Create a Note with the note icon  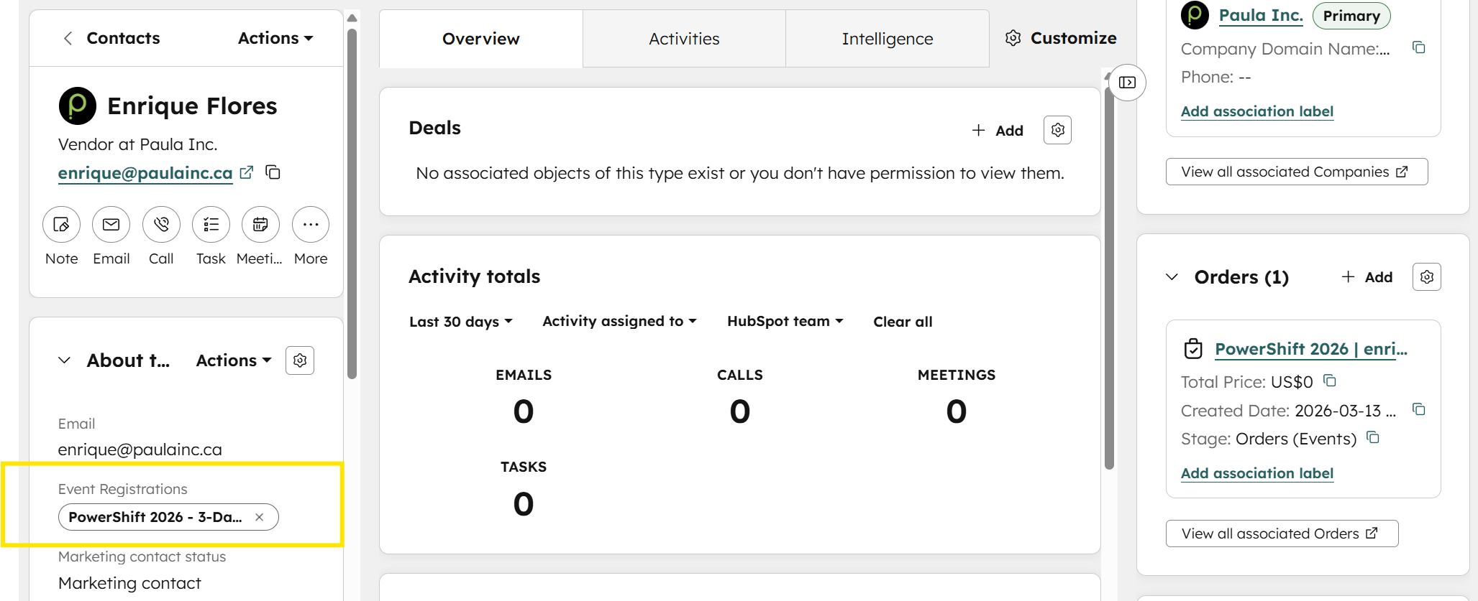(x=61, y=225)
